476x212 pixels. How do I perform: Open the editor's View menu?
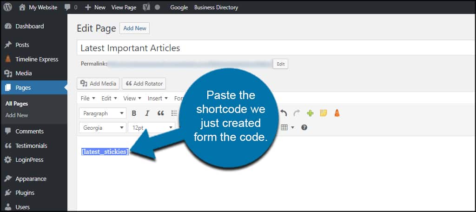pyautogui.click(x=132, y=99)
